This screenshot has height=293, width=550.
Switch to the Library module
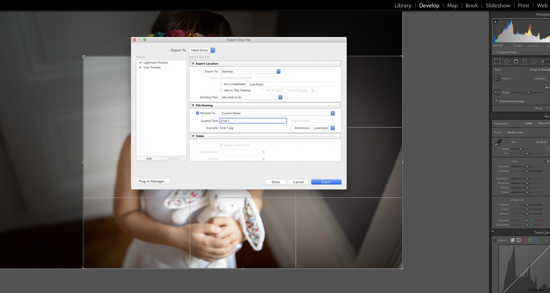402,5
